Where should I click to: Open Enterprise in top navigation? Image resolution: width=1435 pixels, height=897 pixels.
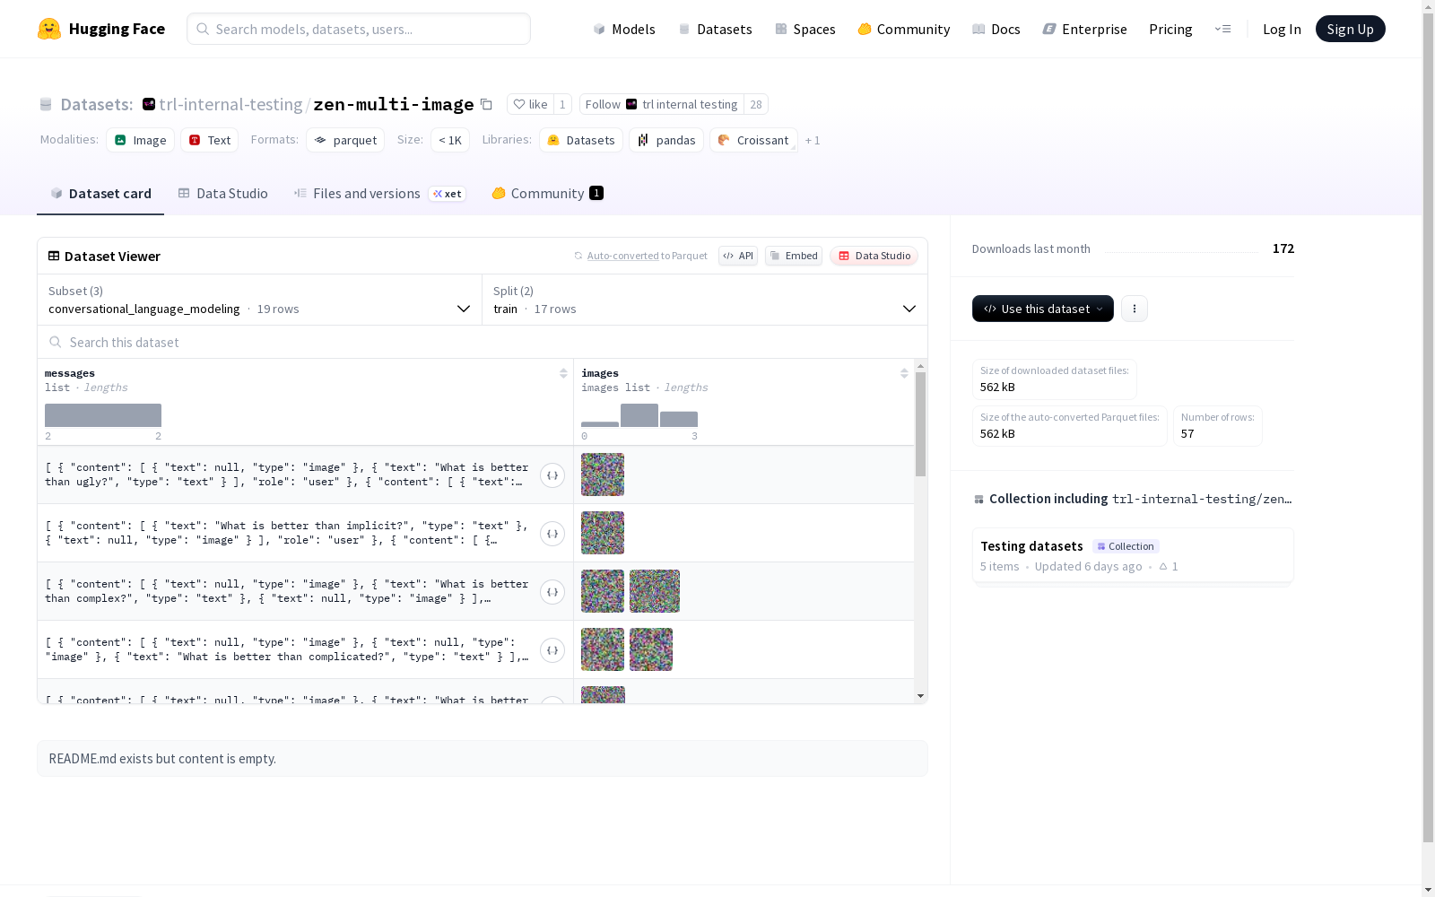pos(1085,29)
